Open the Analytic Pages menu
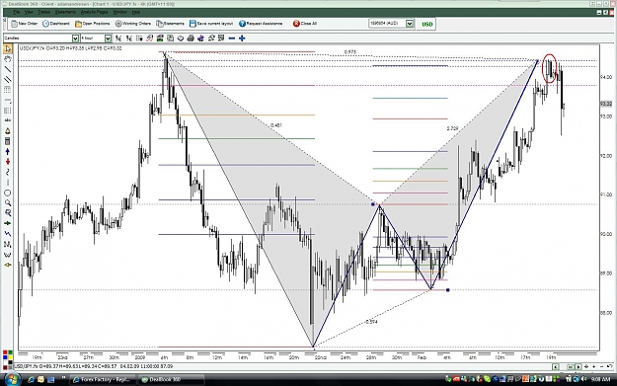 pyautogui.click(x=95, y=12)
